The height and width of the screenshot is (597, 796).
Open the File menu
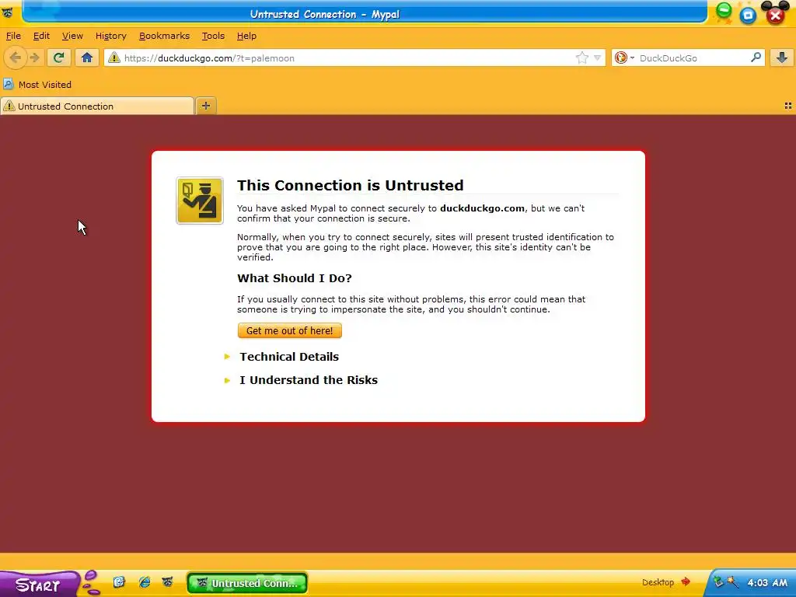pyautogui.click(x=13, y=36)
